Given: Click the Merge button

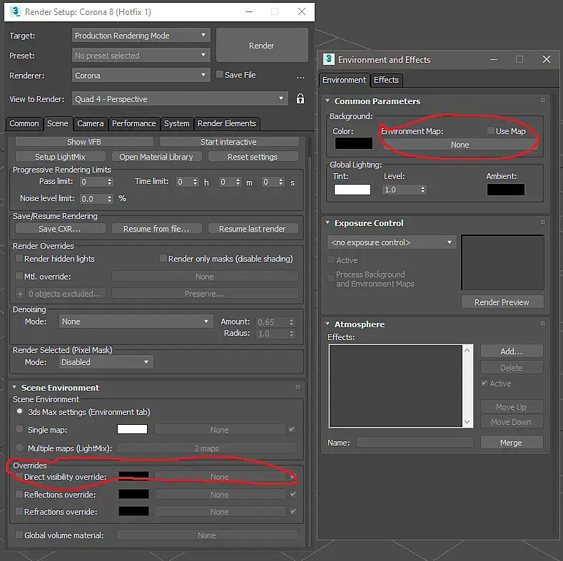Looking at the screenshot, I should coord(512,443).
